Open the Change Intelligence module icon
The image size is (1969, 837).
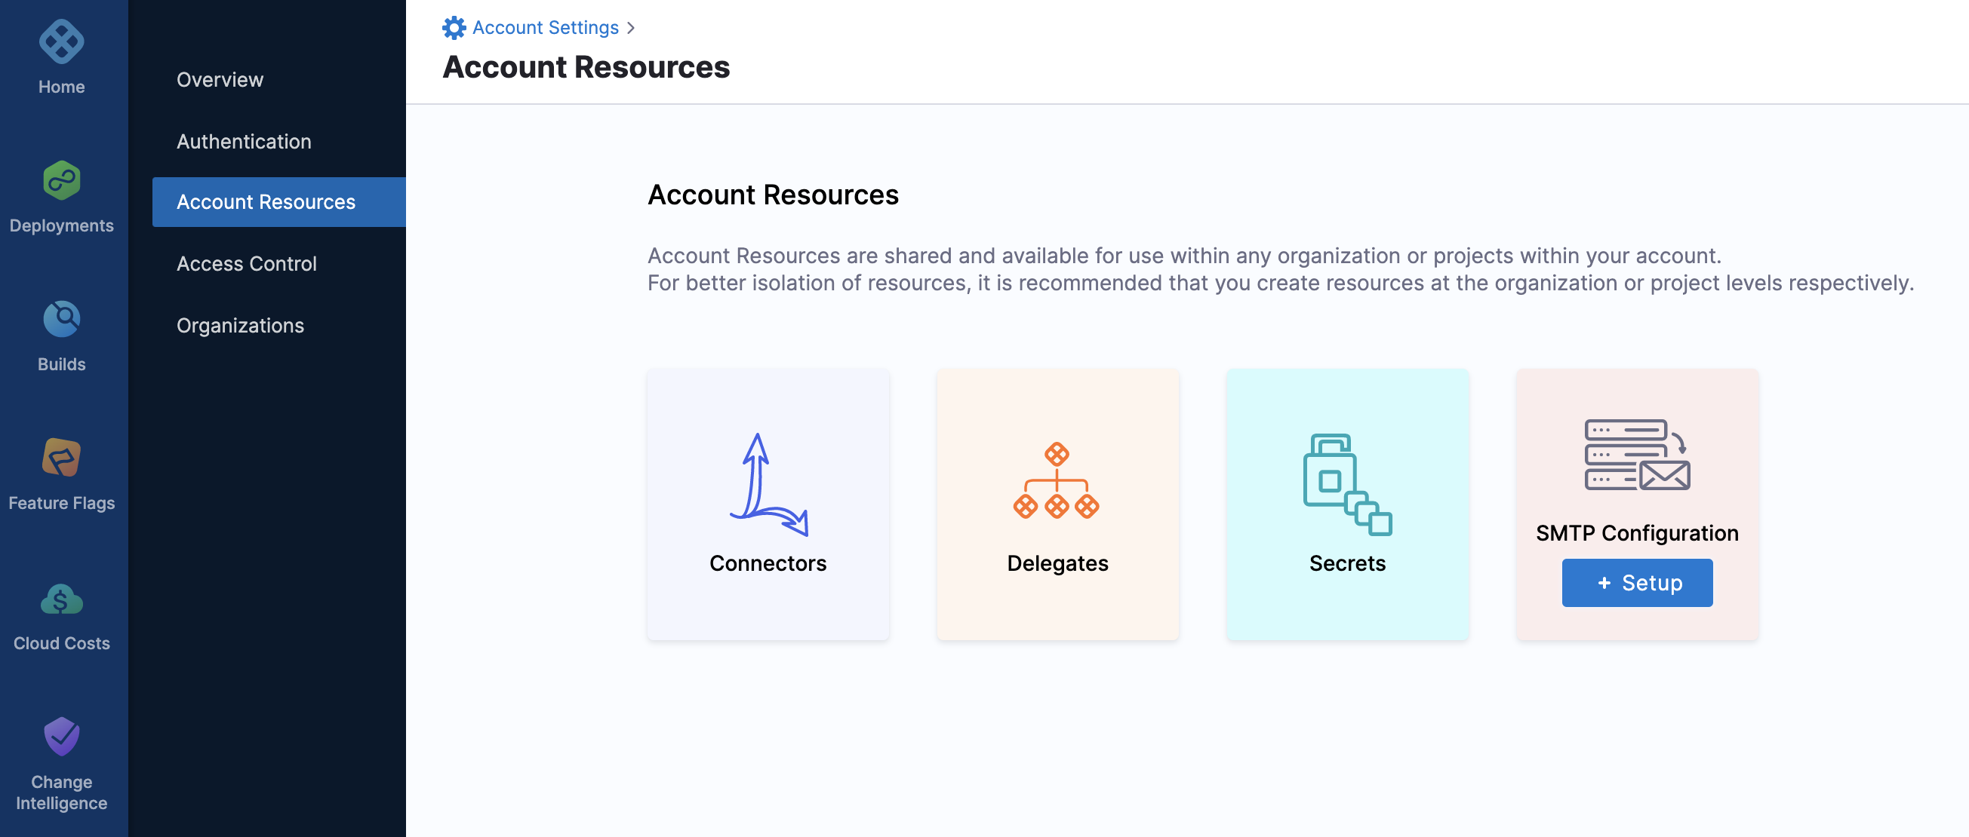[61, 736]
